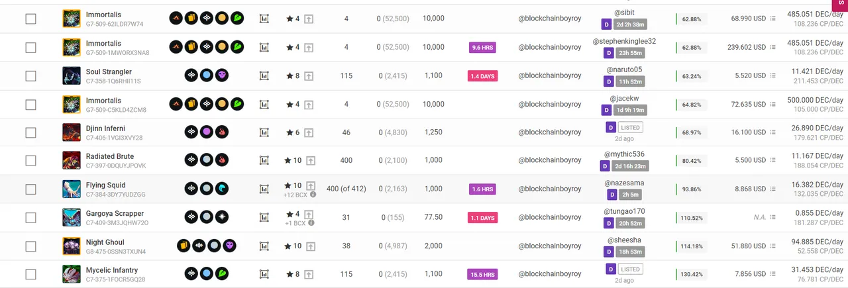
Task: Click the 130.42% percentage bar
Action: 691,275
